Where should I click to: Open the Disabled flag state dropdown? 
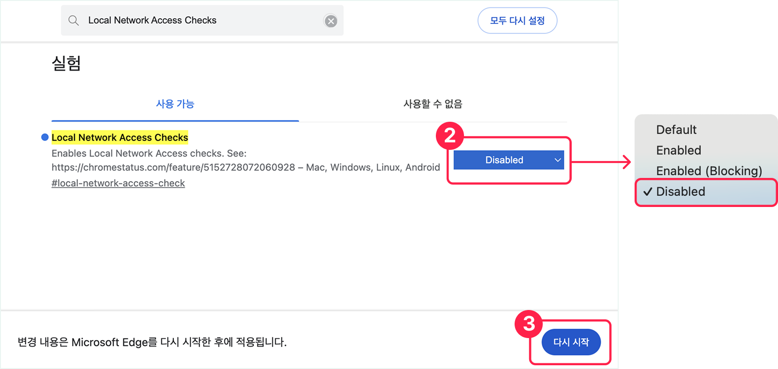coord(504,160)
